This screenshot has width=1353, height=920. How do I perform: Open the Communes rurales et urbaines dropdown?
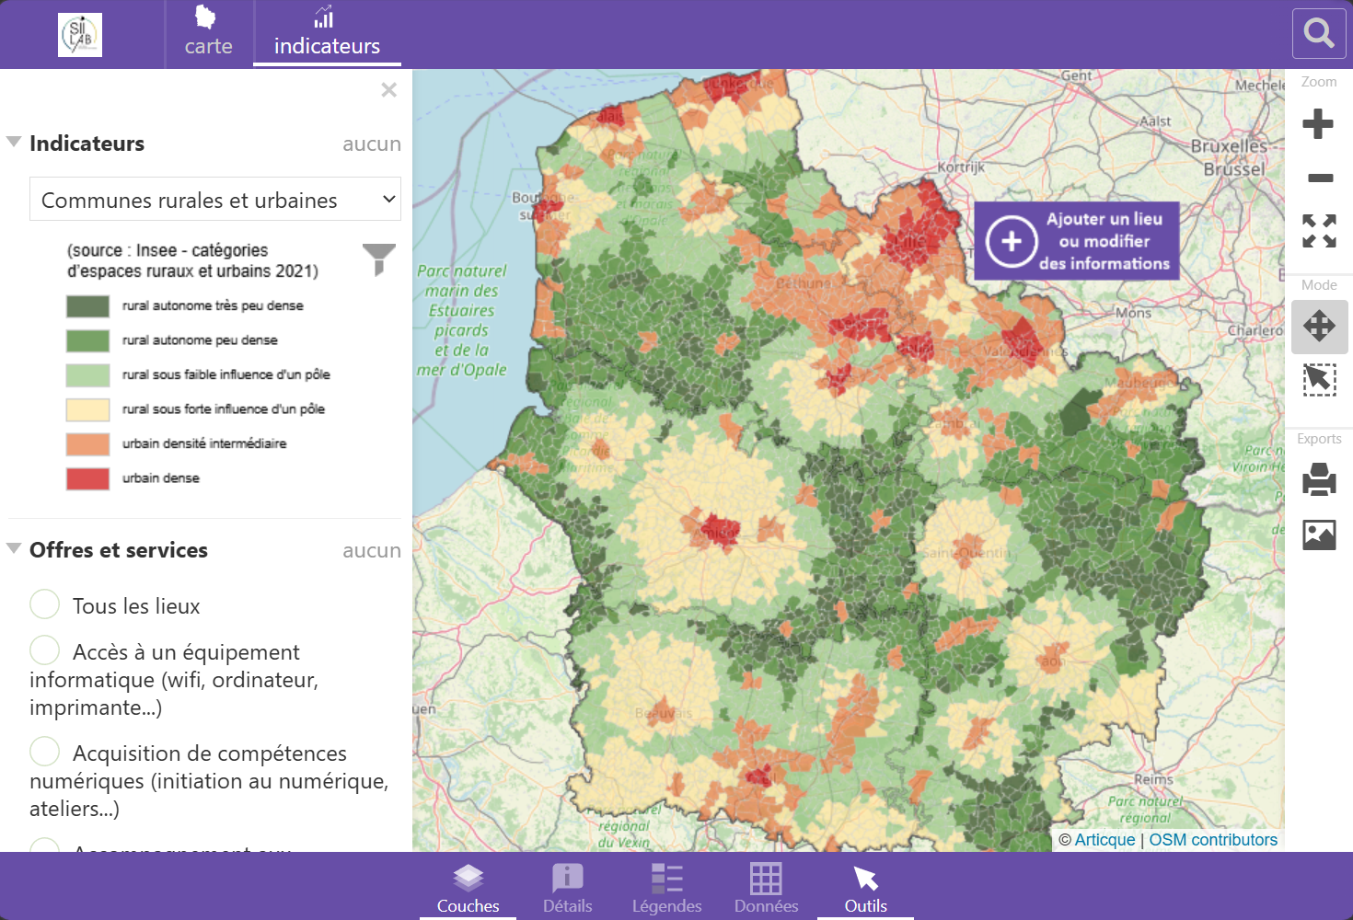pos(215,200)
